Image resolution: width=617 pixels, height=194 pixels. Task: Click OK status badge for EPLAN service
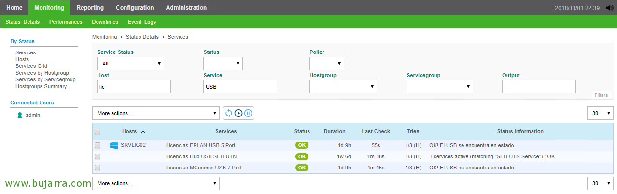pyautogui.click(x=302, y=145)
